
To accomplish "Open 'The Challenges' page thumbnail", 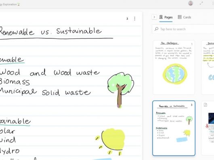I will (174, 67).
